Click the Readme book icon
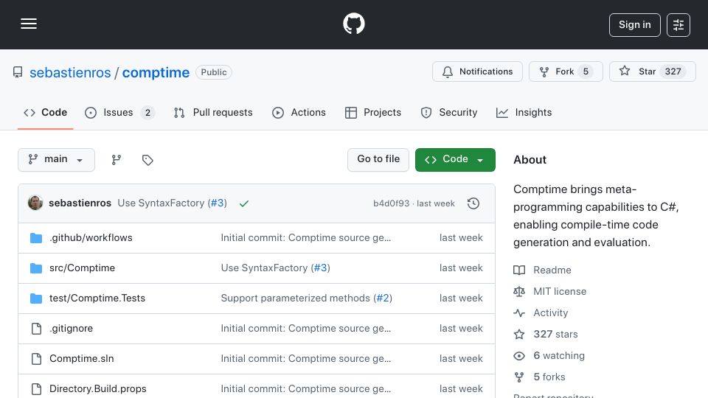 click(519, 270)
